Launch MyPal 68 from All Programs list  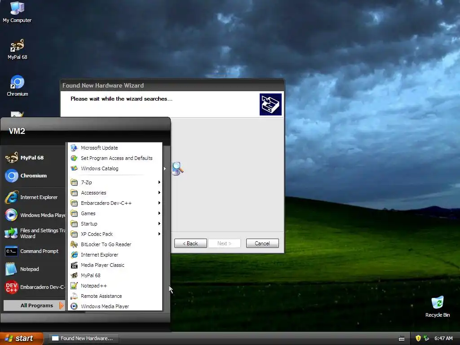(115, 275)
